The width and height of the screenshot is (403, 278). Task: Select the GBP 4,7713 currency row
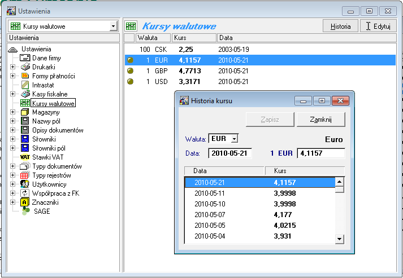[260, 71]
